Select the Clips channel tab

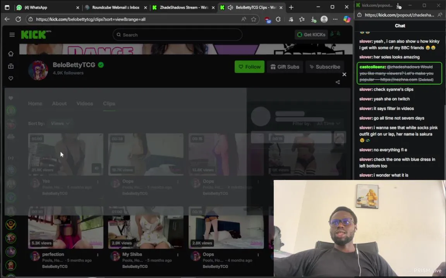[109, 103]
